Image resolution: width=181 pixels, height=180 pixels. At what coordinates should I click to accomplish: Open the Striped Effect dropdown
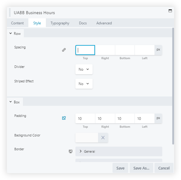tap(84, 84)
